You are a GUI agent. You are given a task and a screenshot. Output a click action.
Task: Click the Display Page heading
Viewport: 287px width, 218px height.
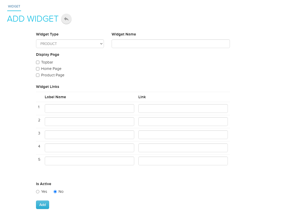coord(48,55)
